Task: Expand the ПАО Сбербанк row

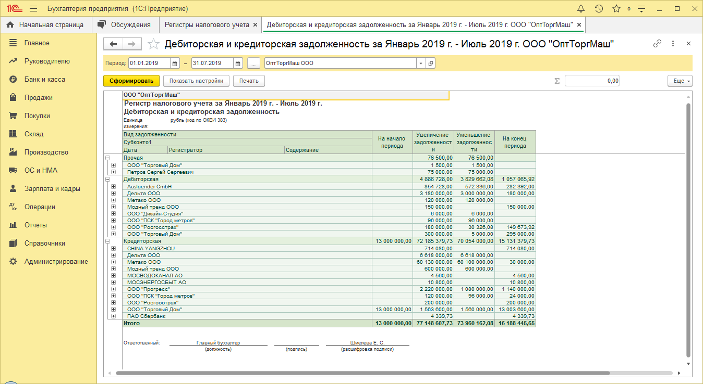Action: (x=113, y=316)
